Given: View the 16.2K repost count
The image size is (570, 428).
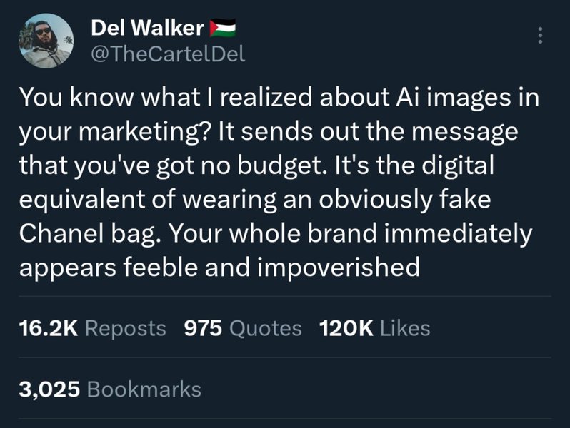Looking at the screenshot, I should [46, 328].
